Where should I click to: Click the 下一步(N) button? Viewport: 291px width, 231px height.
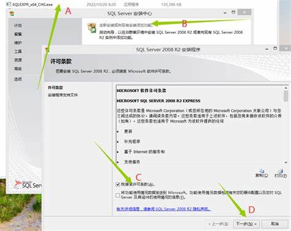(246, 224)
